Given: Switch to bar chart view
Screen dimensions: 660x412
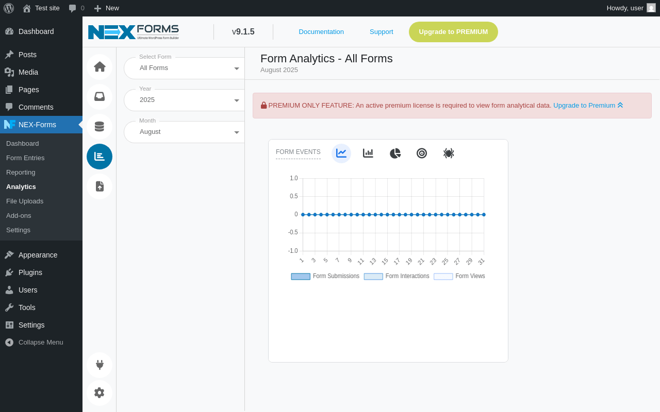Looking at the screenshot, I should 368,153.
